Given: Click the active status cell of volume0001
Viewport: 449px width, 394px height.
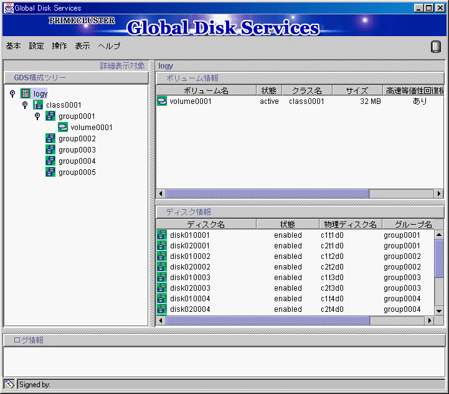Looking at the screenshot, I should (x=269, y=101).
